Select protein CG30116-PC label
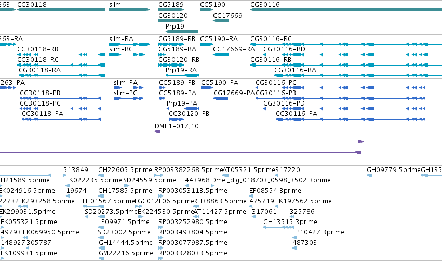 point(276,82)
